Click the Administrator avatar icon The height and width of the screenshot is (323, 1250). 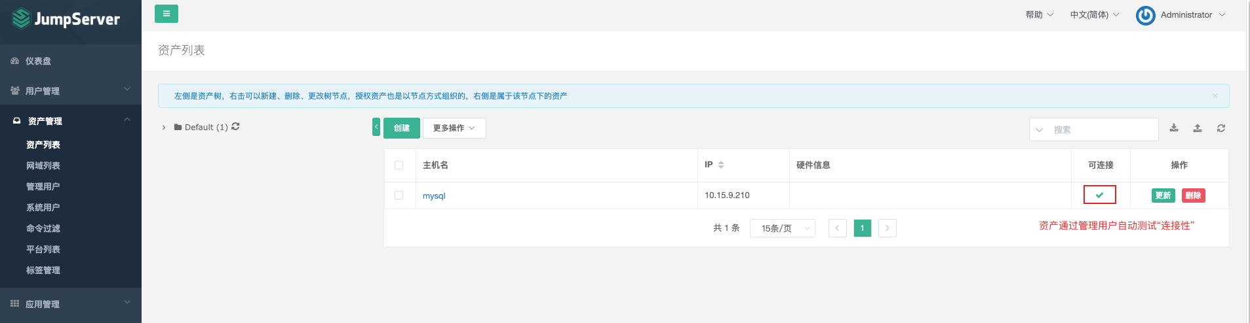point(1146,15)
